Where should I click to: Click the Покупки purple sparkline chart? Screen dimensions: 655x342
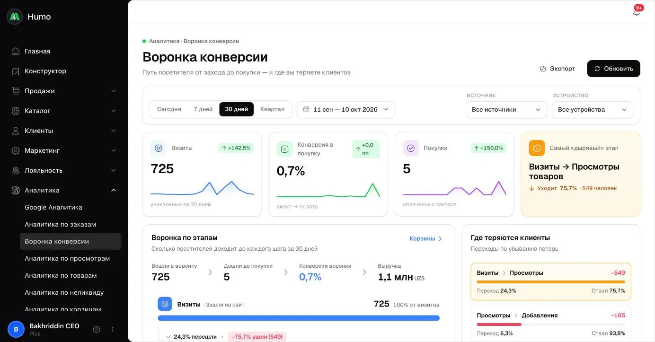(x=454, y=188)
